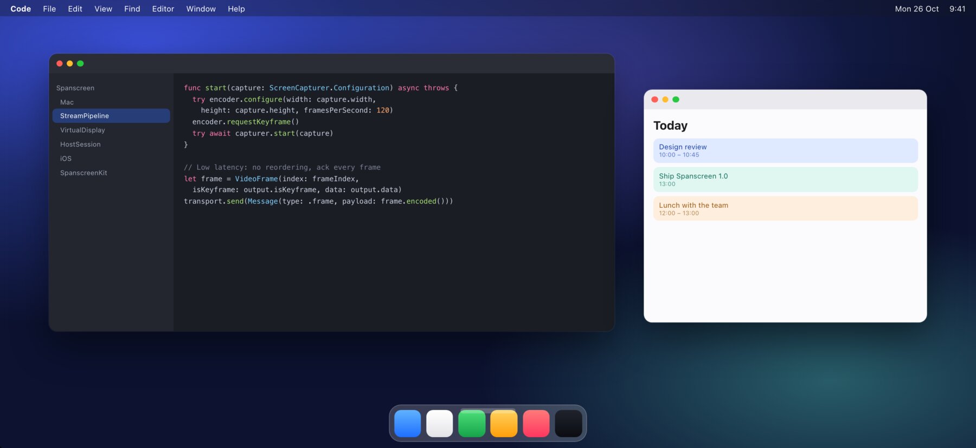This screenshot has width=976, height=448.
Task: Click the 9:41 clock in menu bar
Action: (957, 9)
